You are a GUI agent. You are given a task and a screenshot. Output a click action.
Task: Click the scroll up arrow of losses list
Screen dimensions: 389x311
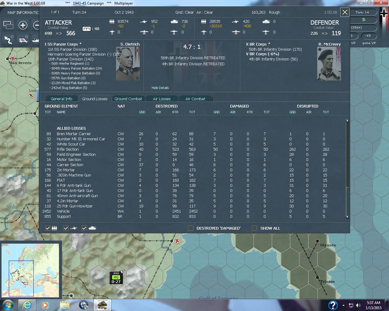[x=347, y=121]
